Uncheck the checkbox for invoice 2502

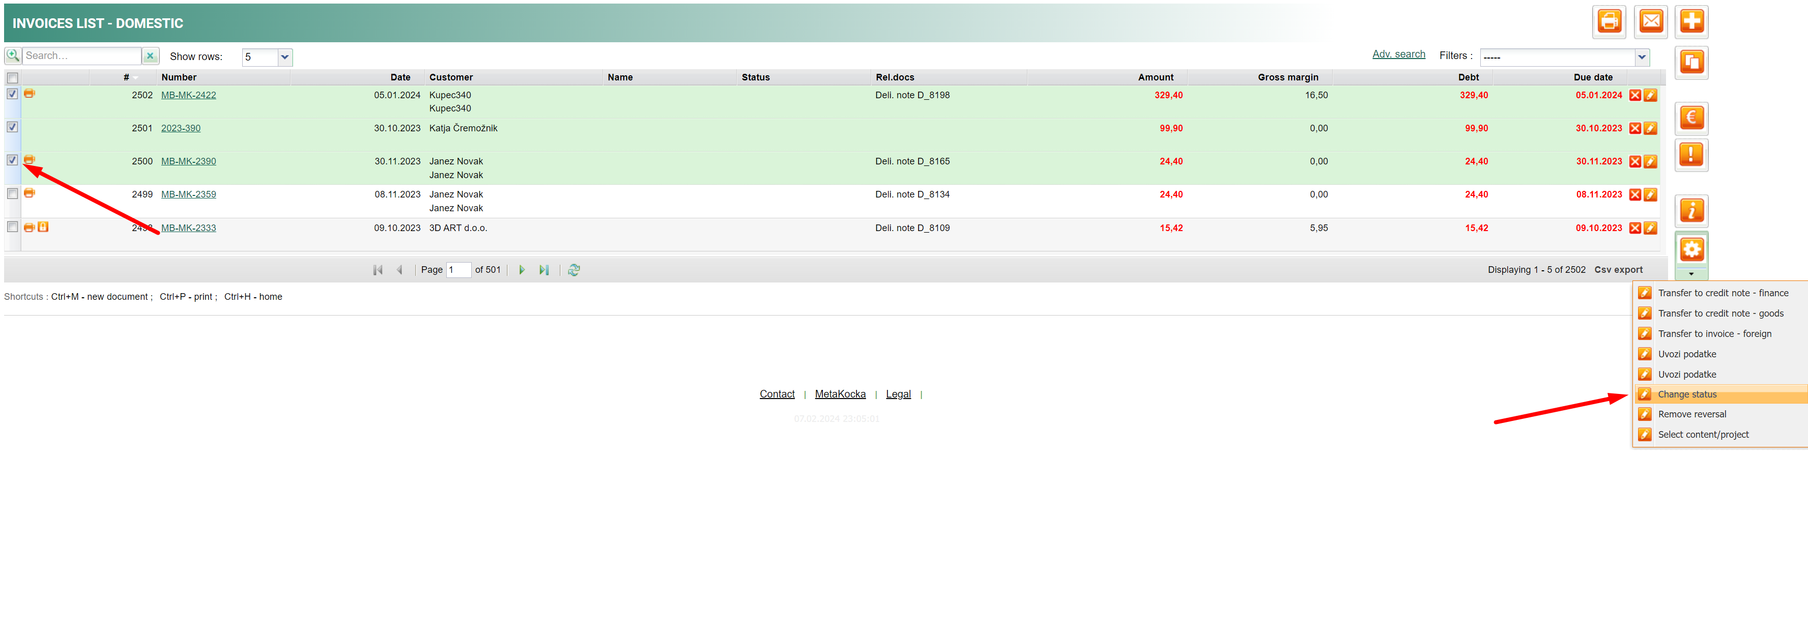[x=13, y=94]
